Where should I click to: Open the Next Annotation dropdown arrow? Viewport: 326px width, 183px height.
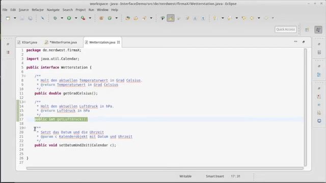[223, 18]
